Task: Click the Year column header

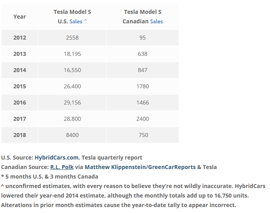Action: pyautogui.click(x=20, y=17)
